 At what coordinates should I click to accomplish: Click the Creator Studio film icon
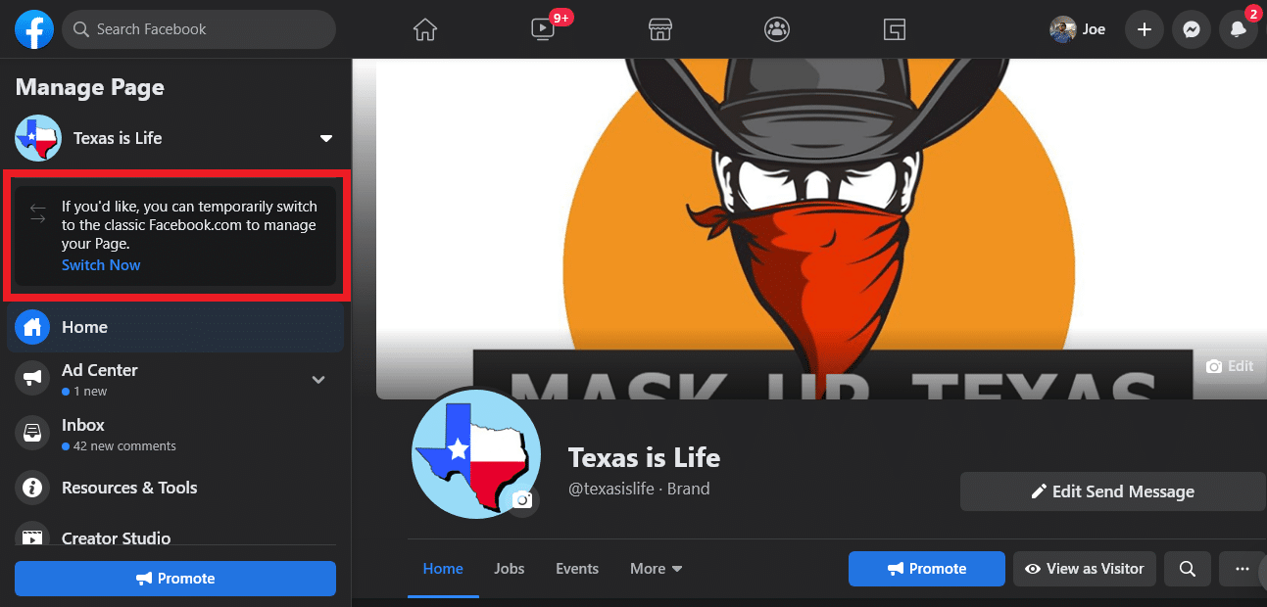pyautogui.click(x=32, y=535)
